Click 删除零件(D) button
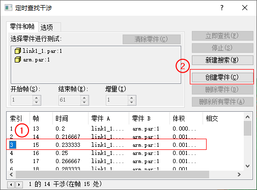The width and height of the screenshot is (257, 190). click(222, 89)
